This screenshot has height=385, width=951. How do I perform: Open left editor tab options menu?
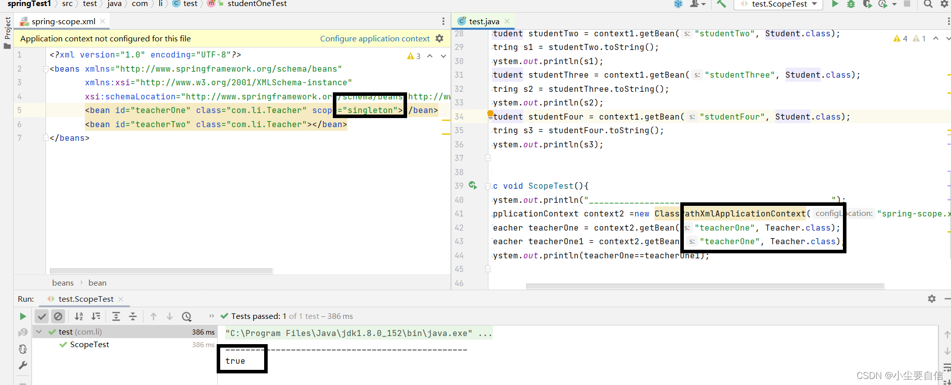[x=443, y=21]
